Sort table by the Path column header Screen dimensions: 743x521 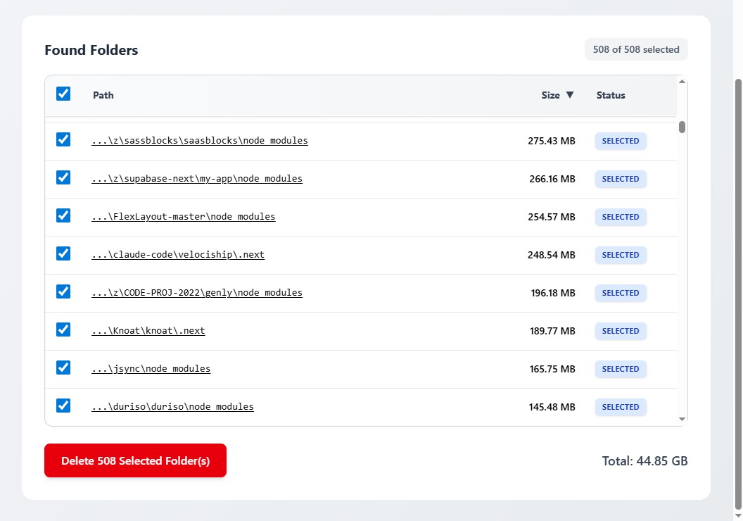point(103,95)
